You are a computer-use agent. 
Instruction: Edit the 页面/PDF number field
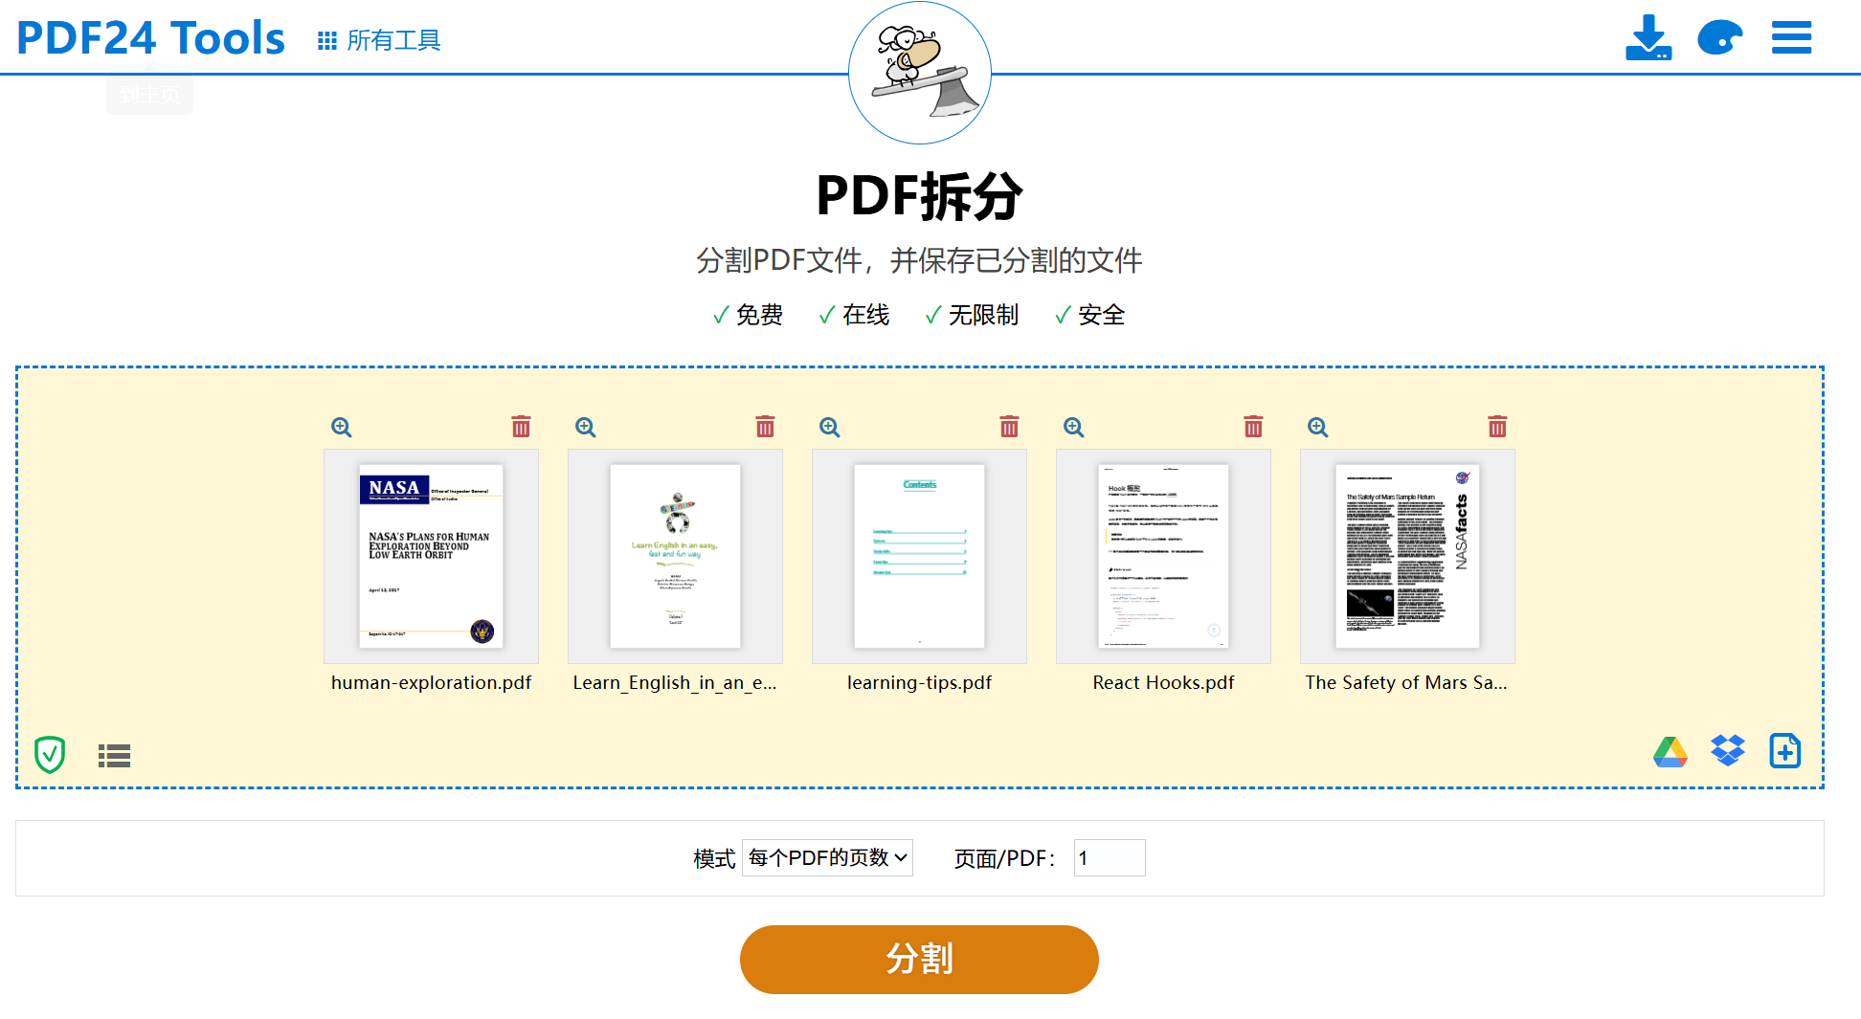[x=1109, y=857]
